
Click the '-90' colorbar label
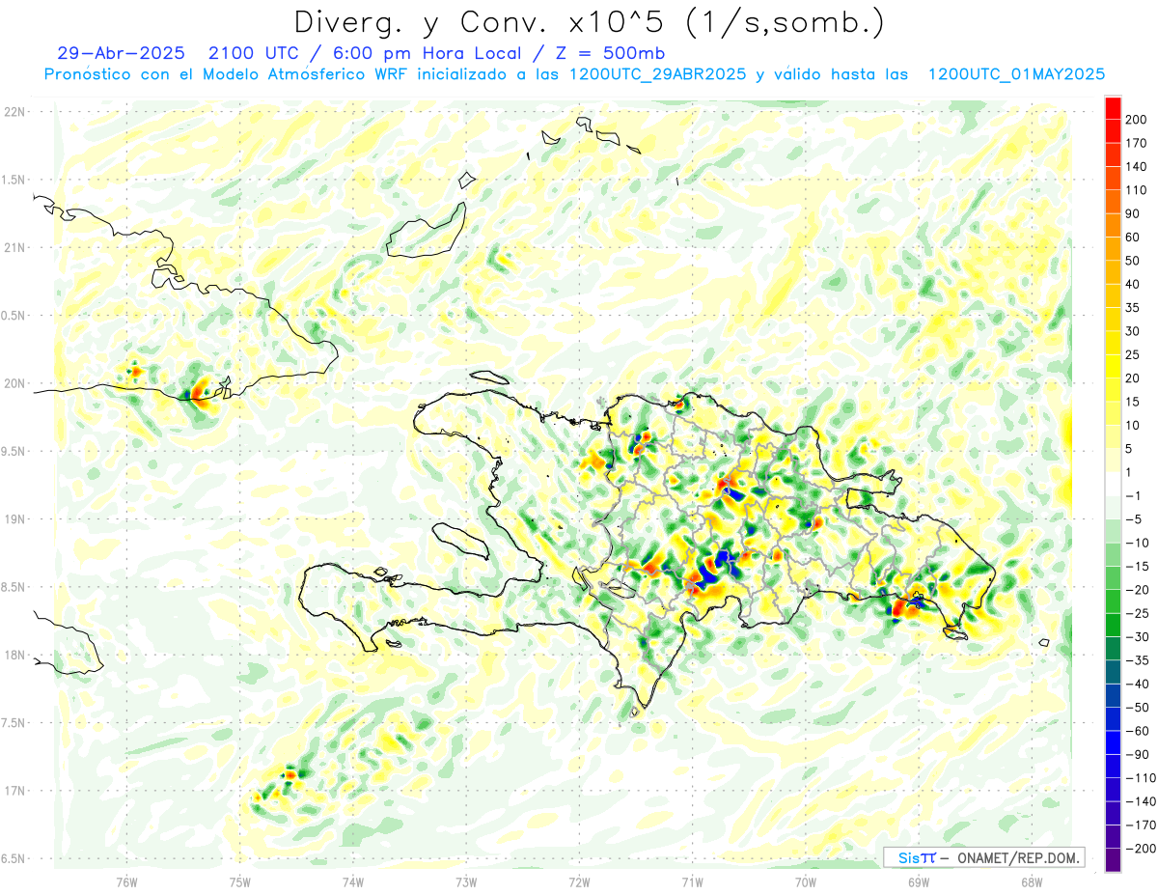1136,754
